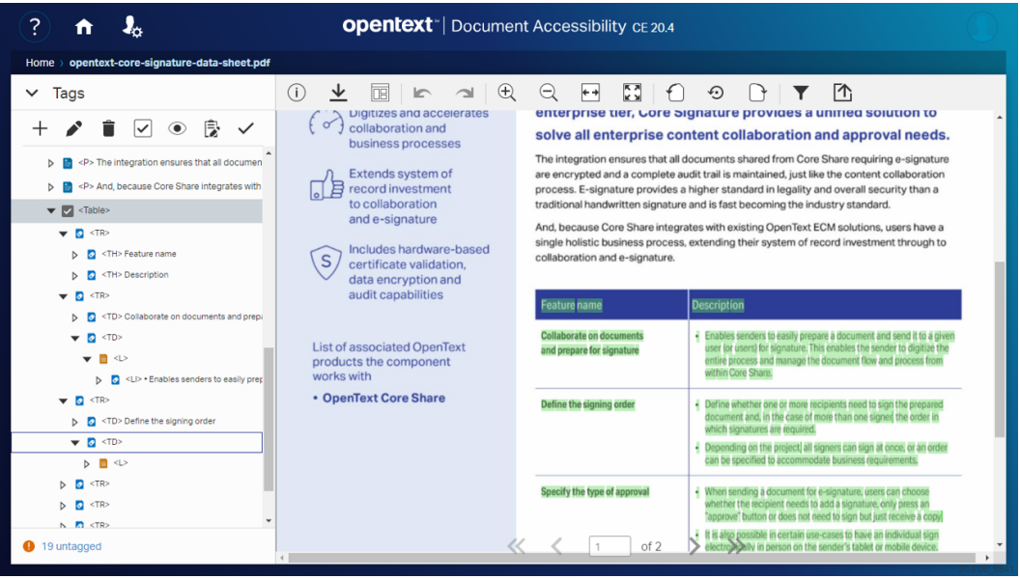Viewport: 1020px width, 579px height.
Task: Toggle tag visibility with the eye icon
Action: click(177, 128)
